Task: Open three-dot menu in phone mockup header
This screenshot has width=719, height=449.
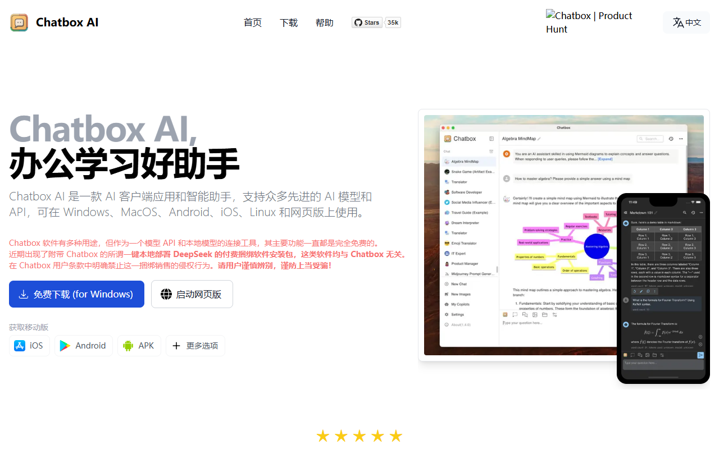Action: (701, 213)
